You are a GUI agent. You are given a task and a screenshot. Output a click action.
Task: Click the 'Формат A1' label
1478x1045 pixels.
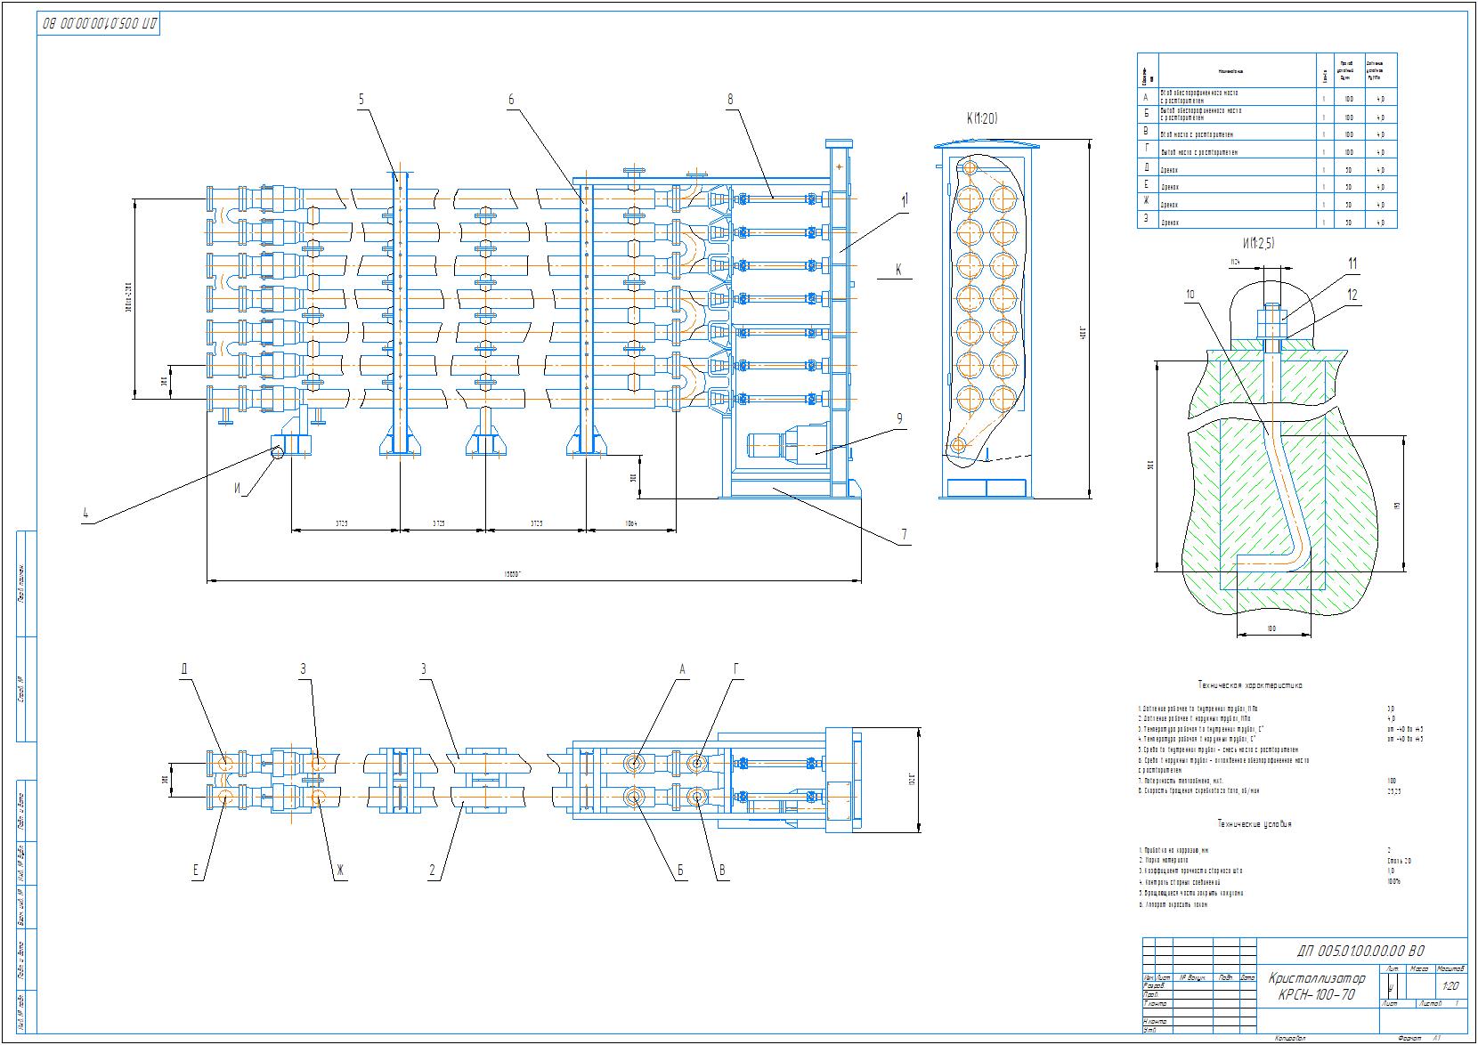(1421, 1039)
